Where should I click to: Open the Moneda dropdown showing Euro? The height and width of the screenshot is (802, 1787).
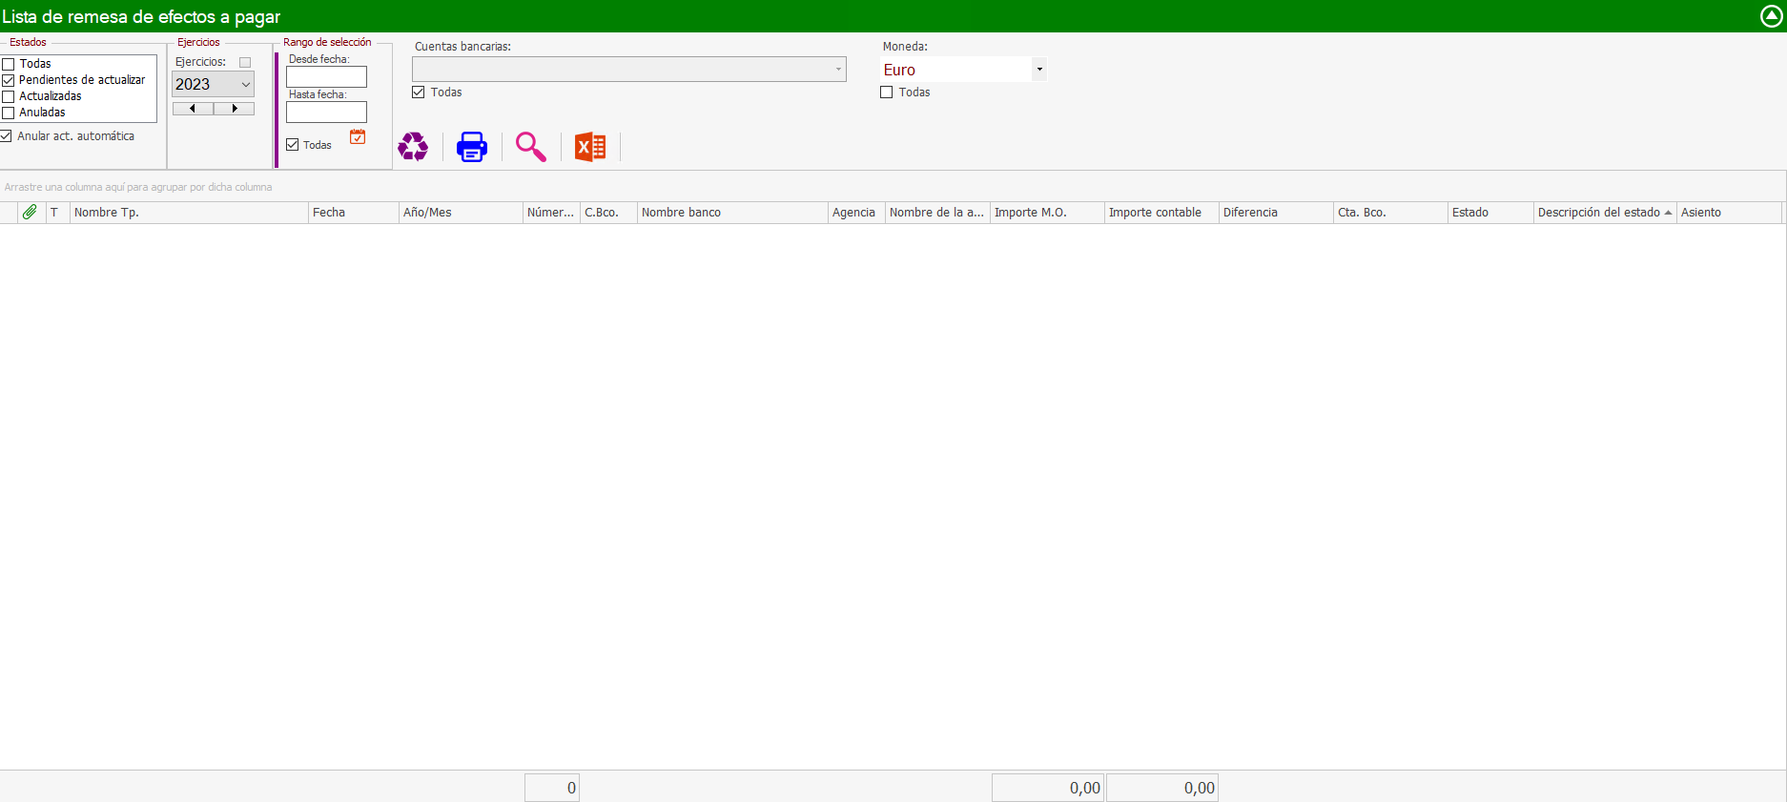(x=1039, y=70)
